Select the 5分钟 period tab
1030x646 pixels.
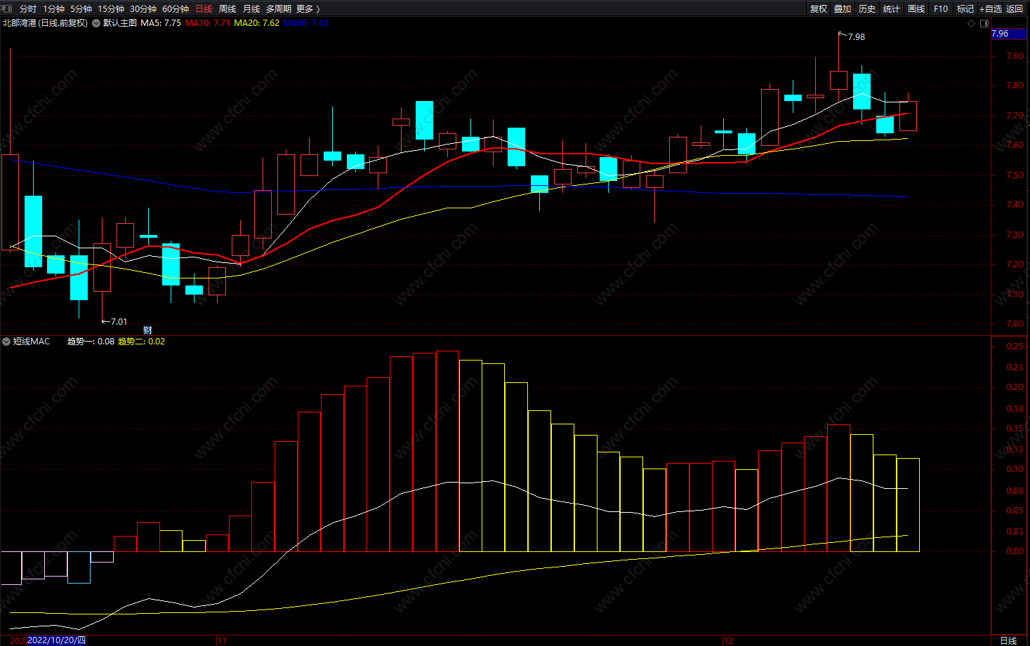coord(81,9)
